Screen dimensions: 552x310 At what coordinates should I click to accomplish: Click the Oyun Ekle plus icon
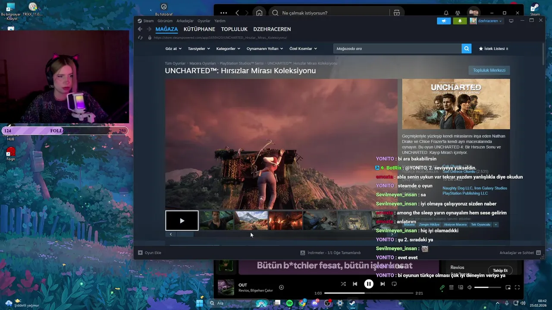click(140, 253)
